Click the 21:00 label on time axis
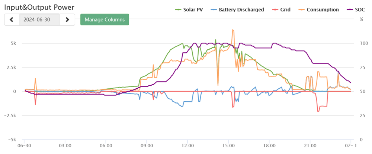This screenshot has height=154, width=372. pos(310,145)
